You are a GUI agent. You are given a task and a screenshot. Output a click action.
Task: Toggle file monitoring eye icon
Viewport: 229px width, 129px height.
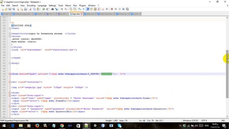(107, 9)
